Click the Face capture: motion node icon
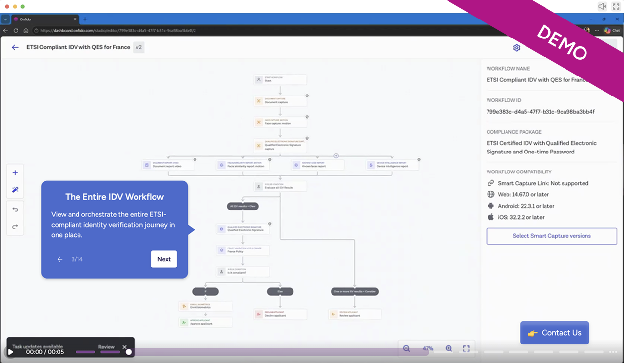Image resolution: width=624 pixels, height=363 pixels. (x=259, y=122)
